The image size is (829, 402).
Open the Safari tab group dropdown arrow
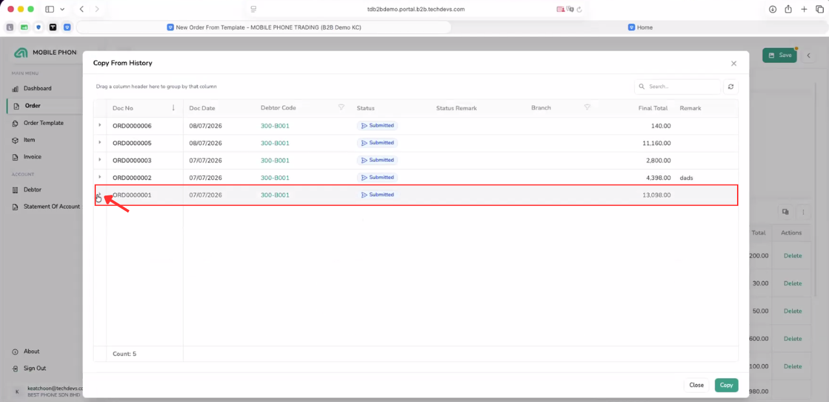tap(62, 9)
